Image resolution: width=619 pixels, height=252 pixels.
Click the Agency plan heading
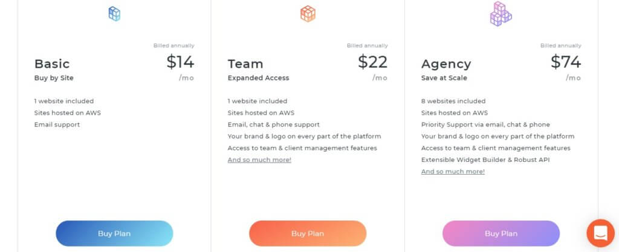pos(446,63)
